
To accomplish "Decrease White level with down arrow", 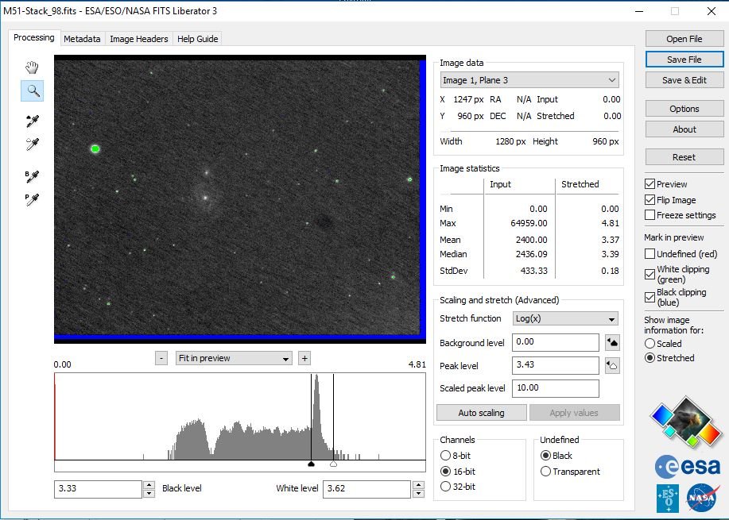I will coord(418,493).
